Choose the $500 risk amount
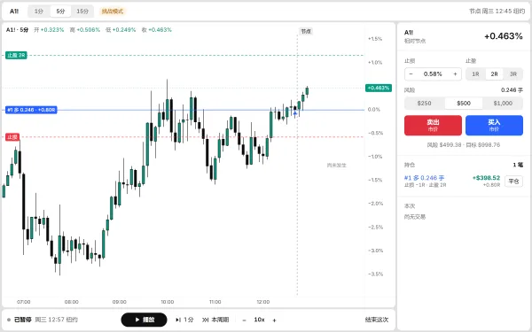Screen dimensions: 532x332 (464, 103)
